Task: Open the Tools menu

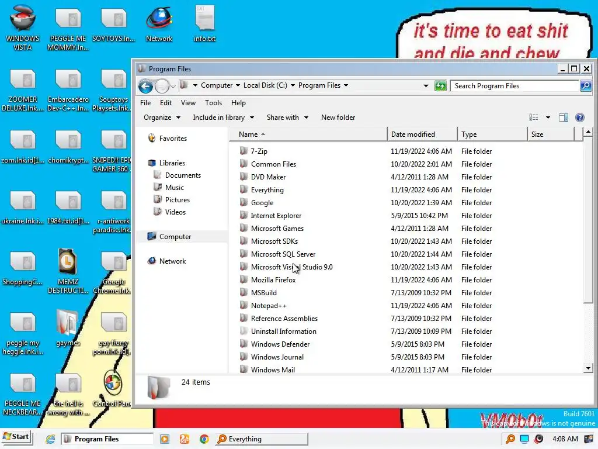Action: [x=213, y=103]
